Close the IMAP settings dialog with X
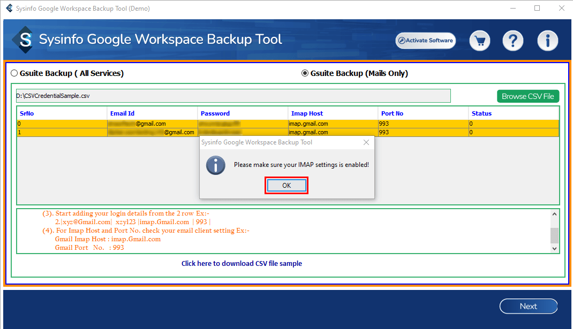 [x=366, y=142]
